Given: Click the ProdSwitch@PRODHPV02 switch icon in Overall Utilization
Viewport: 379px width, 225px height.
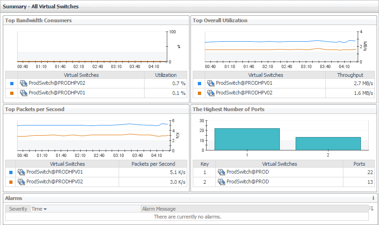Looking at the screenshot, I should 210,93.
